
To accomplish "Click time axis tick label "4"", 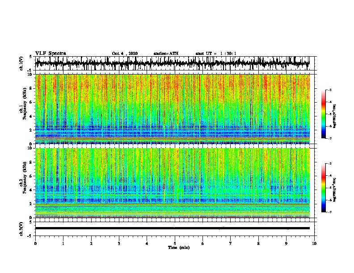I will [147, 244].
